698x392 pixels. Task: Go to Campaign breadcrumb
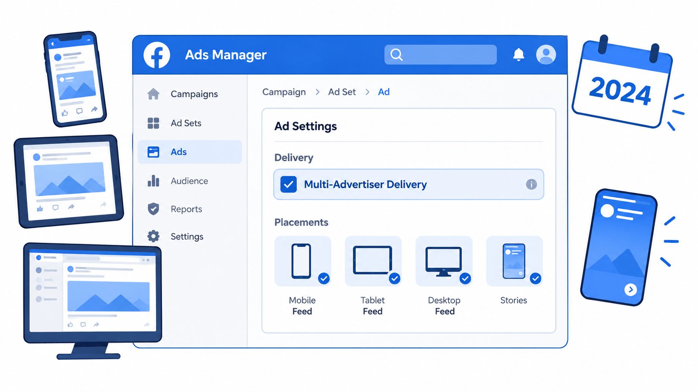point(284,92)
